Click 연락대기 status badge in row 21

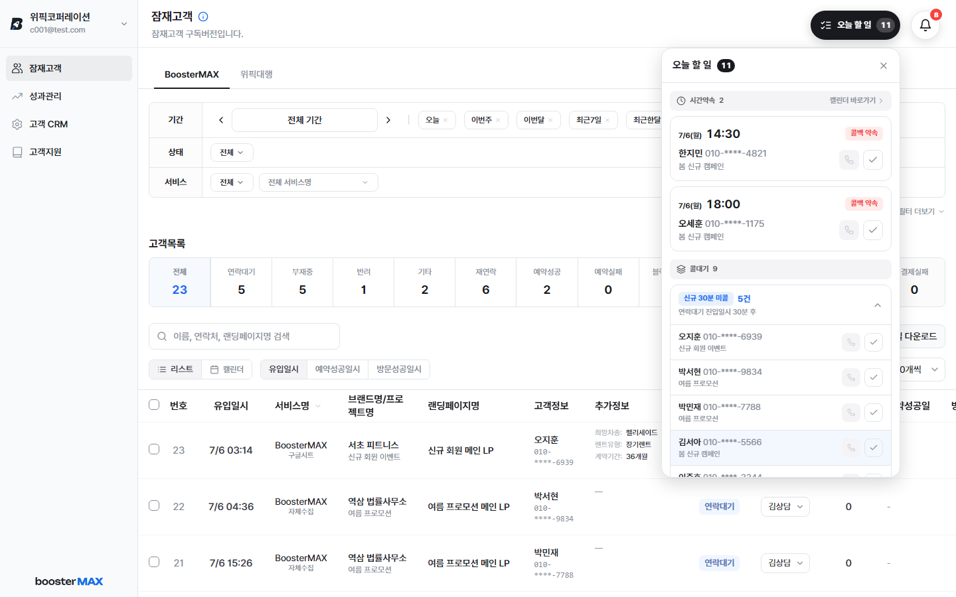coord(720,563)
